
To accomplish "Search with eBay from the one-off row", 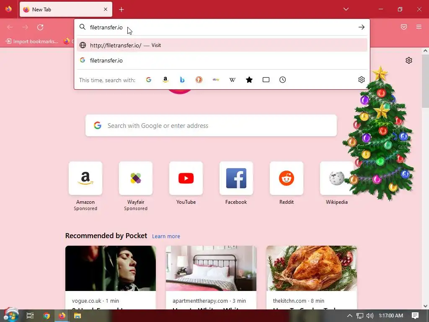I will [216, 80].
